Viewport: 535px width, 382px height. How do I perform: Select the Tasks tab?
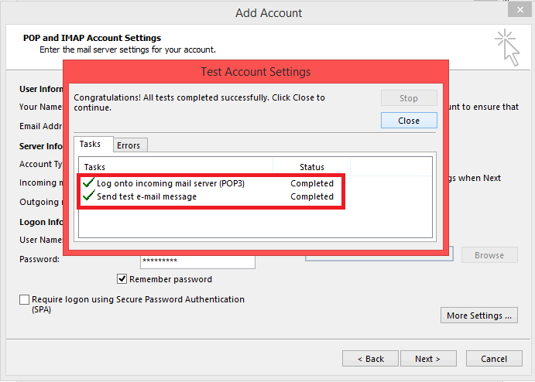point(91,145)
